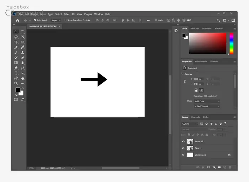
Task: Toggle visibility of Tiger 1 layer
Action: pyautogui.click(x=184, y=148)
